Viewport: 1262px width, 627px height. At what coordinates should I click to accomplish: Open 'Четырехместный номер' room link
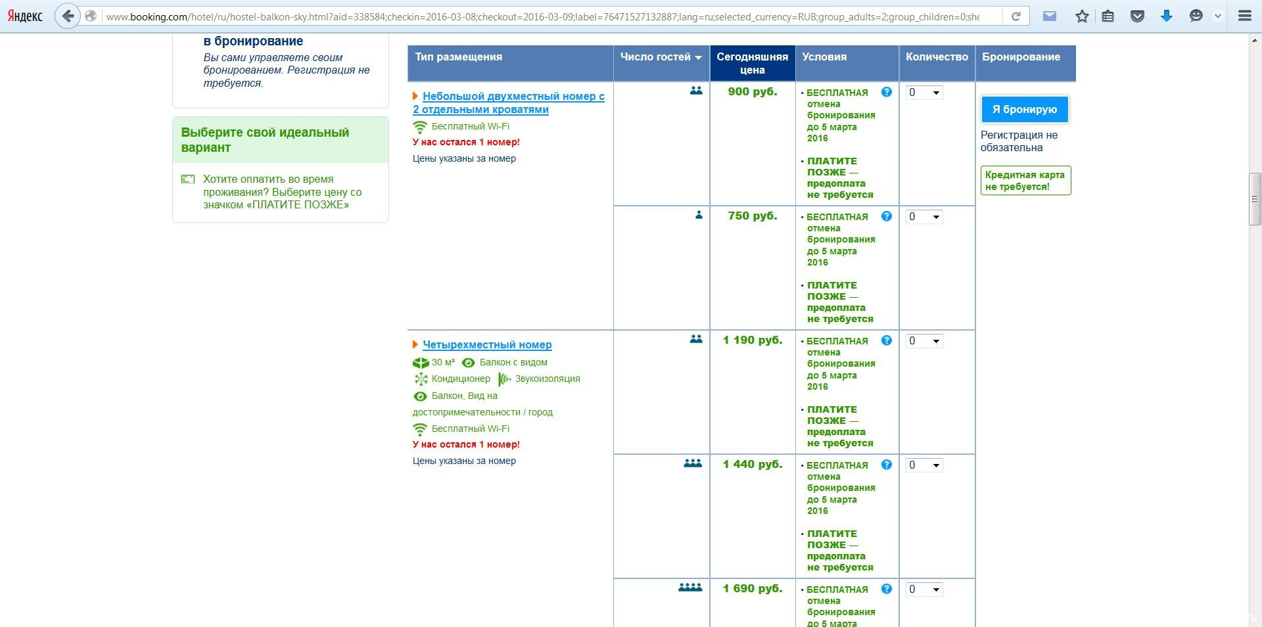pyautogui.click(x=487, y=344)
